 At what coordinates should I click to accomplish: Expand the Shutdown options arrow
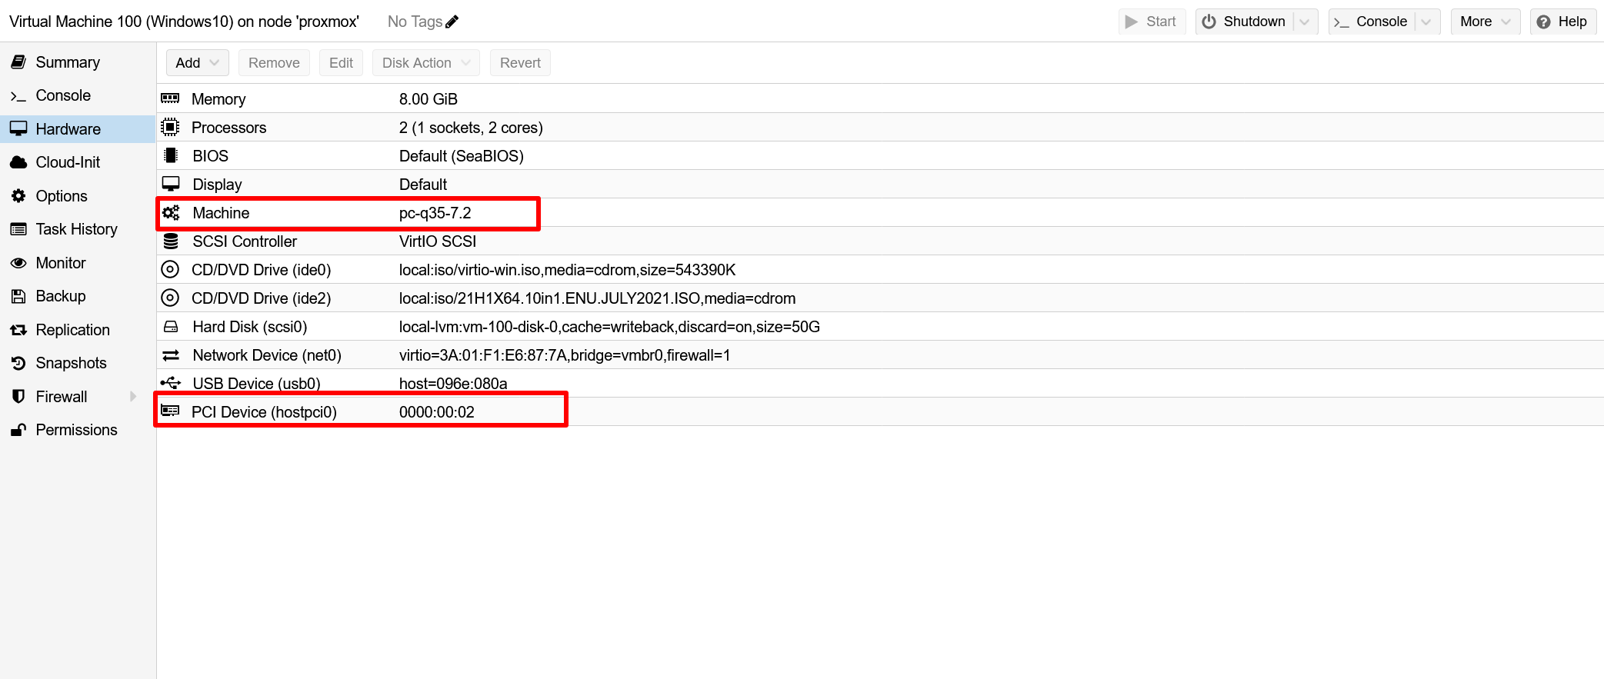1305,22
